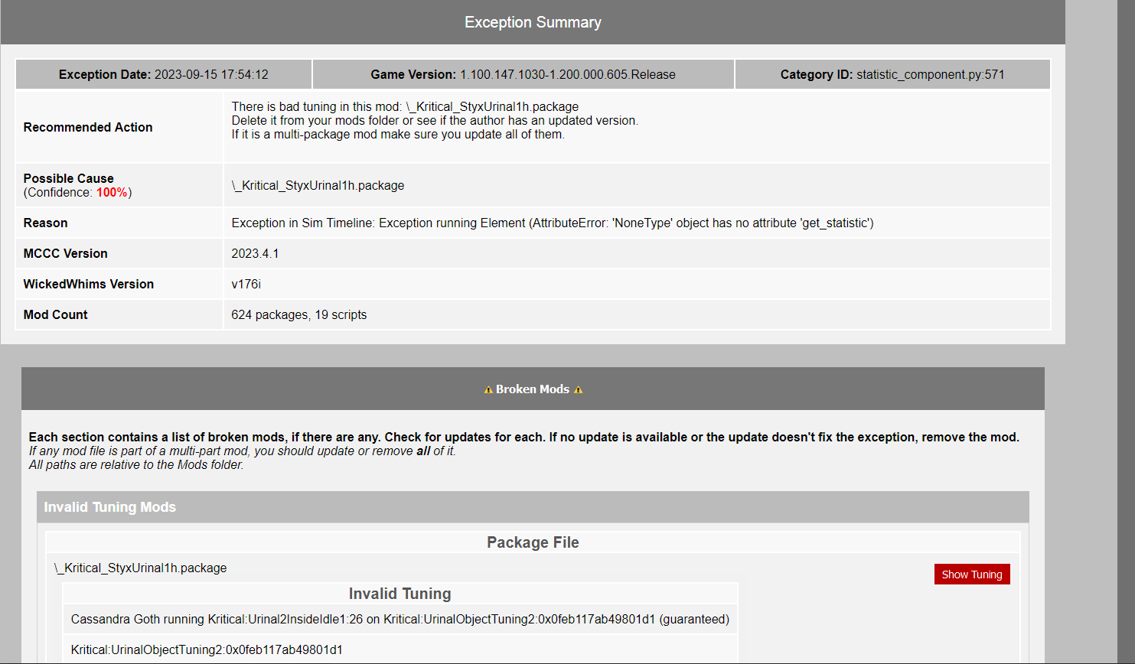Select the Exception Date cell
Screen dimensions: 1135x664
click(x=164, y=74)
